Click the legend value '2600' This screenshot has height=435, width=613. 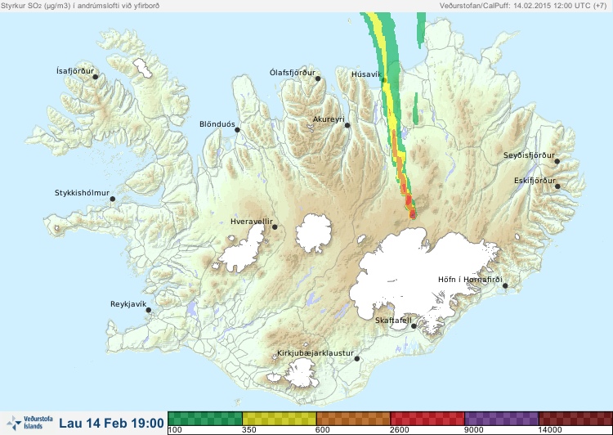click(x=399, y=430)
